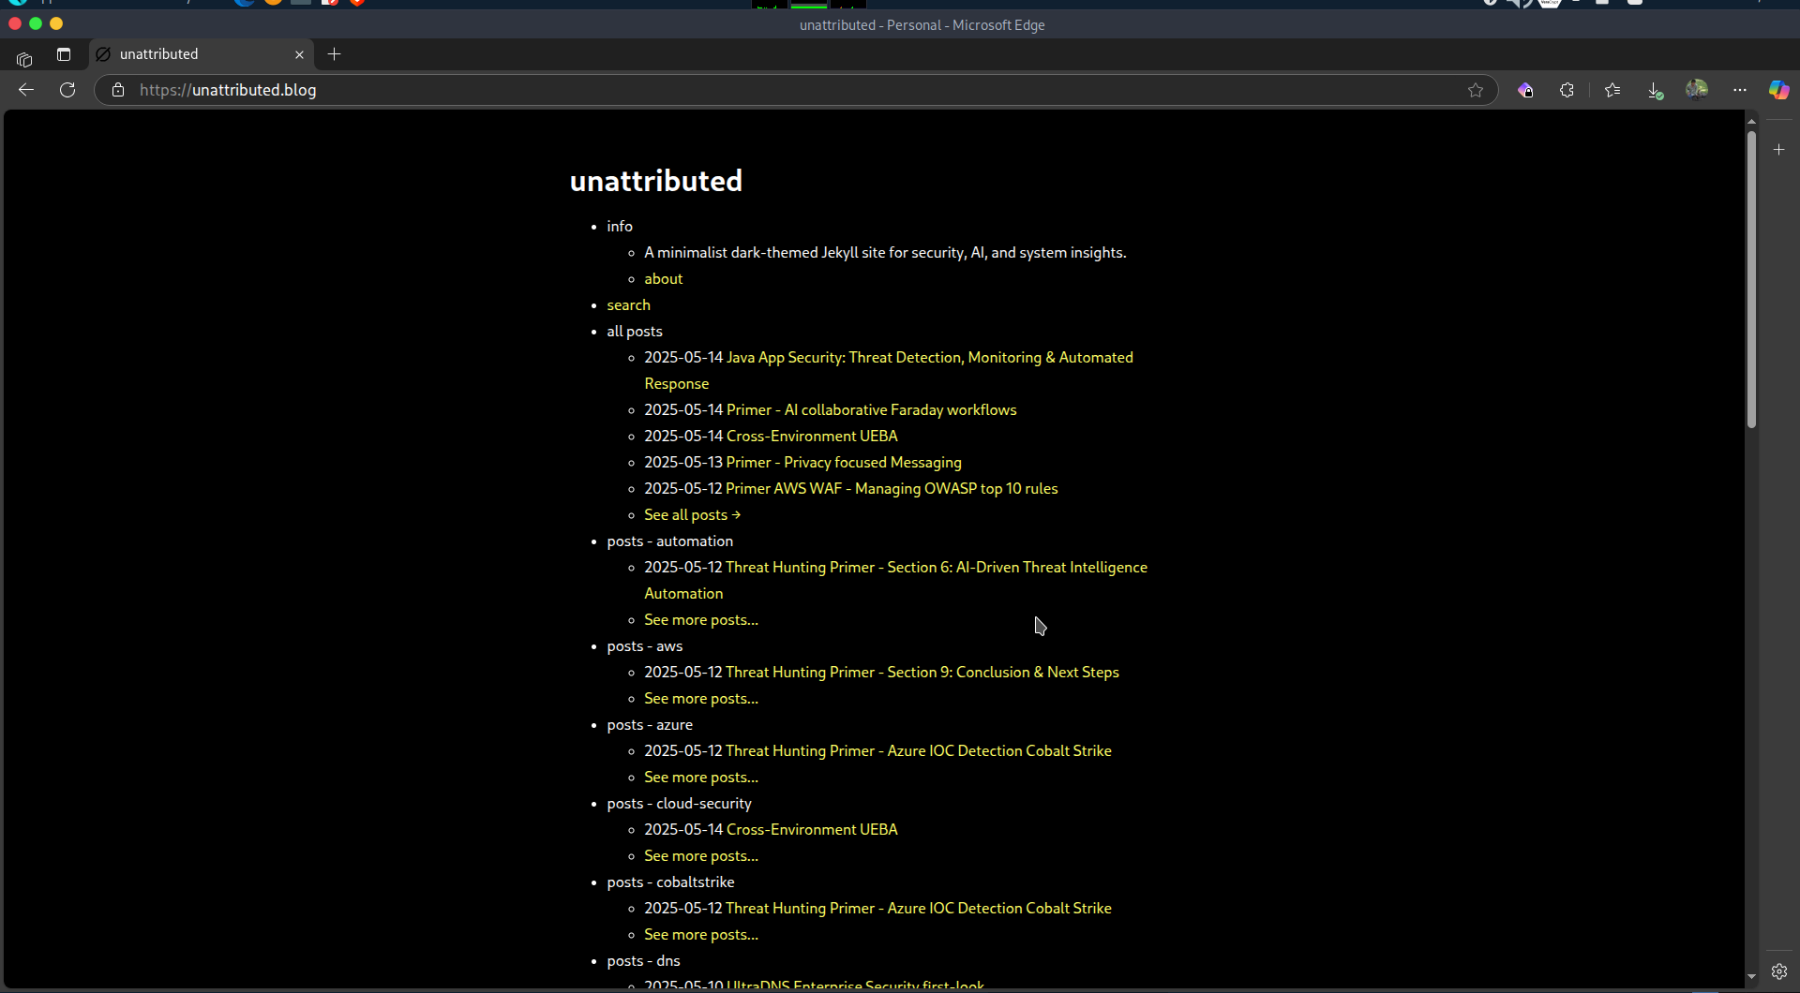Open sidebar settings gear
The height and width of the screenshot is (993, 1800).
tap(1778, 971)
